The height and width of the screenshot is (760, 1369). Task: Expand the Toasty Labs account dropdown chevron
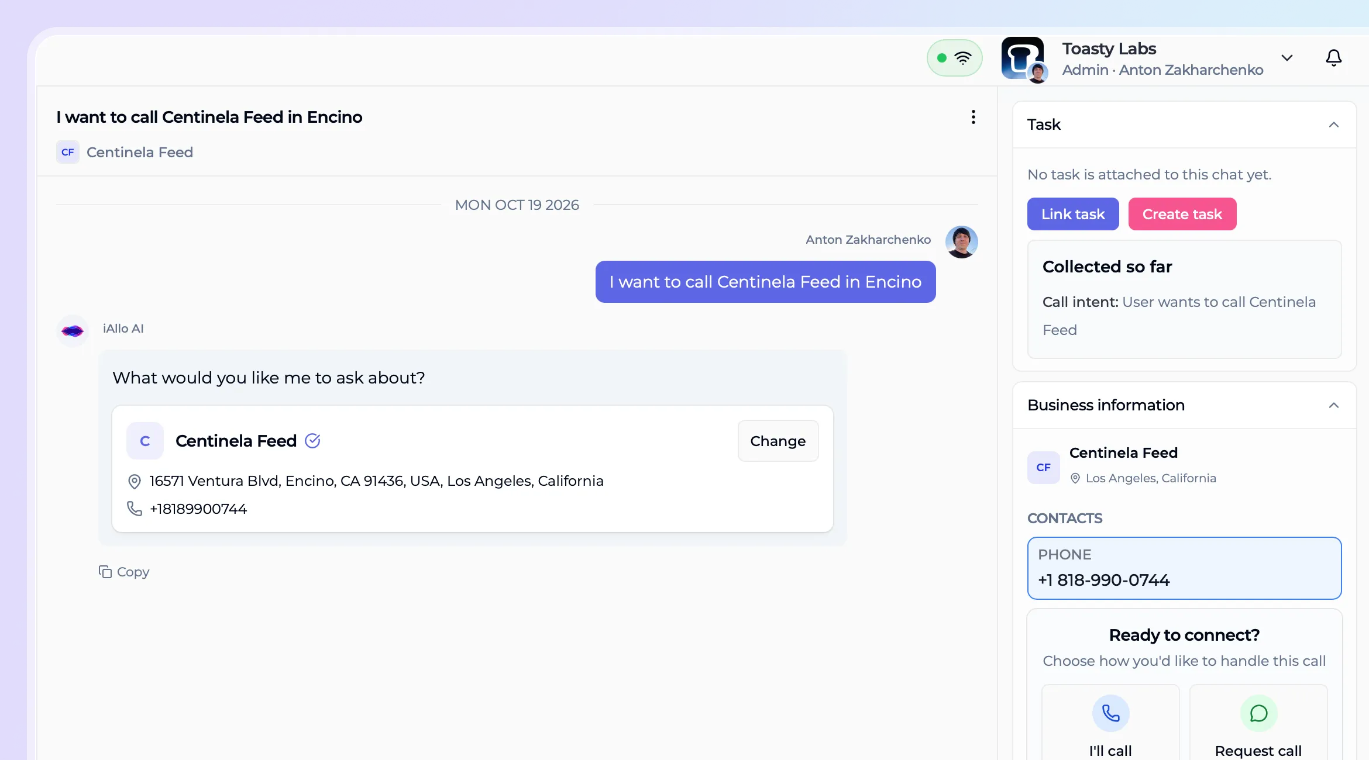coord(1287,58)
